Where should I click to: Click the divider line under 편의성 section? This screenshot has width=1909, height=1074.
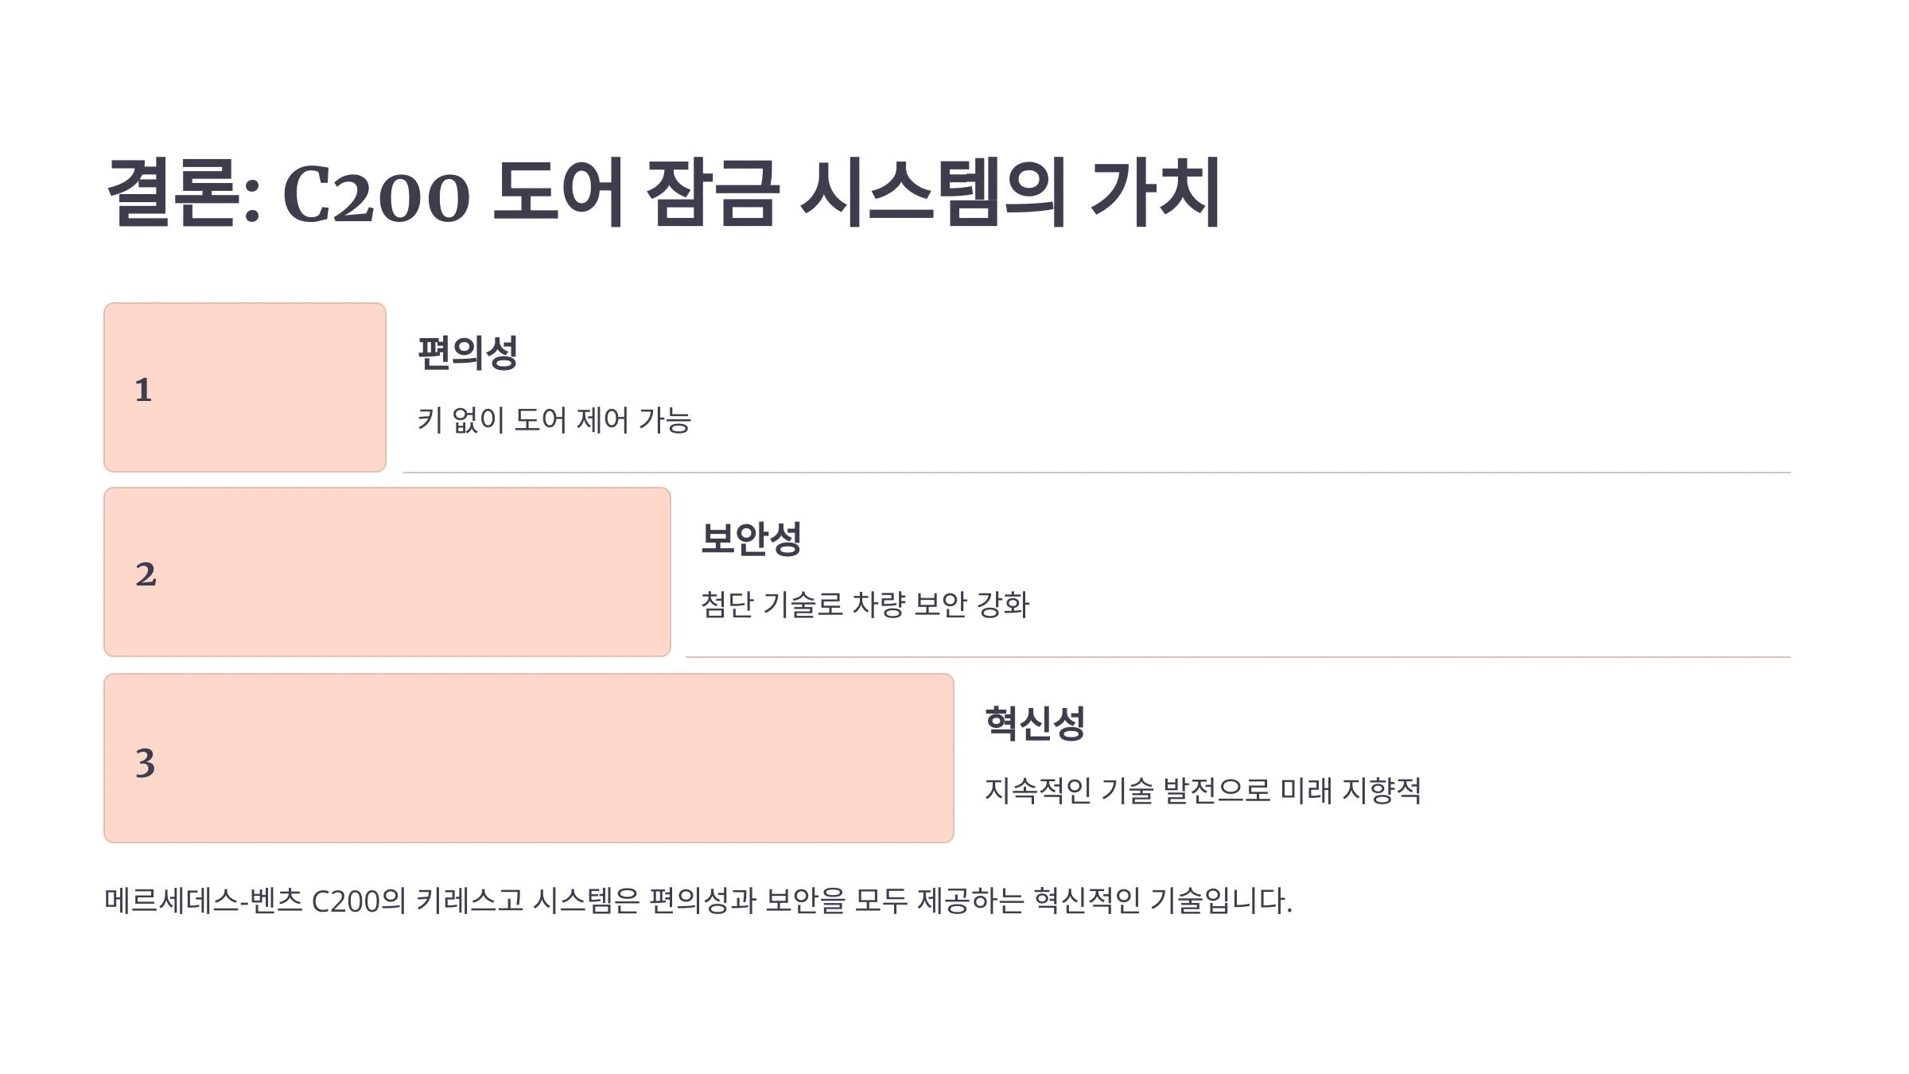tap(1097, 473)
